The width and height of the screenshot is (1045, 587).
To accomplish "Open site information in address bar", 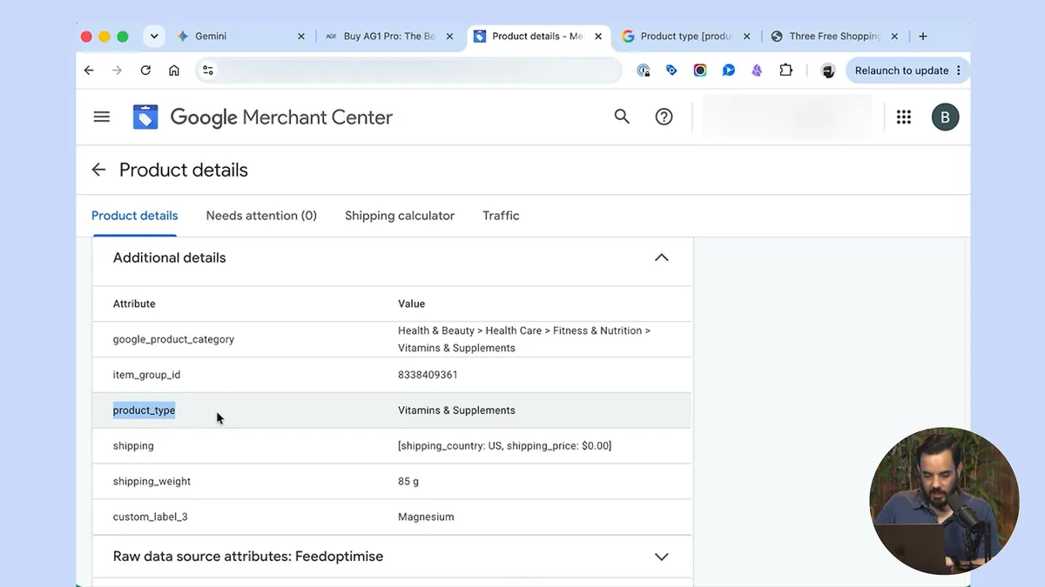I will pyautogui.click(x=207, y=70).
